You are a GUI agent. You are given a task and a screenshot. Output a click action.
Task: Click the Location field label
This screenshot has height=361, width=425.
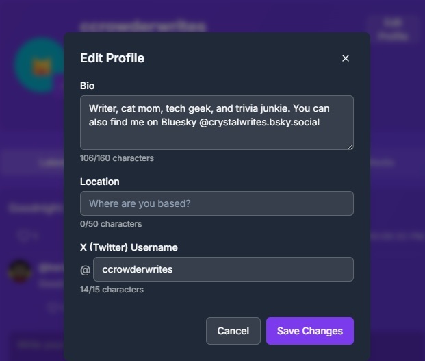tap(99, 182)
